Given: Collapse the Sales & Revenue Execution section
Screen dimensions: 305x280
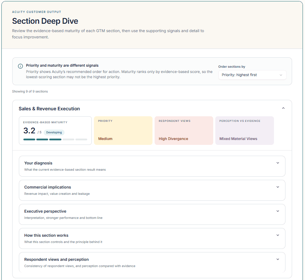Looking at the screenshot, I should [x=283, y=108].
